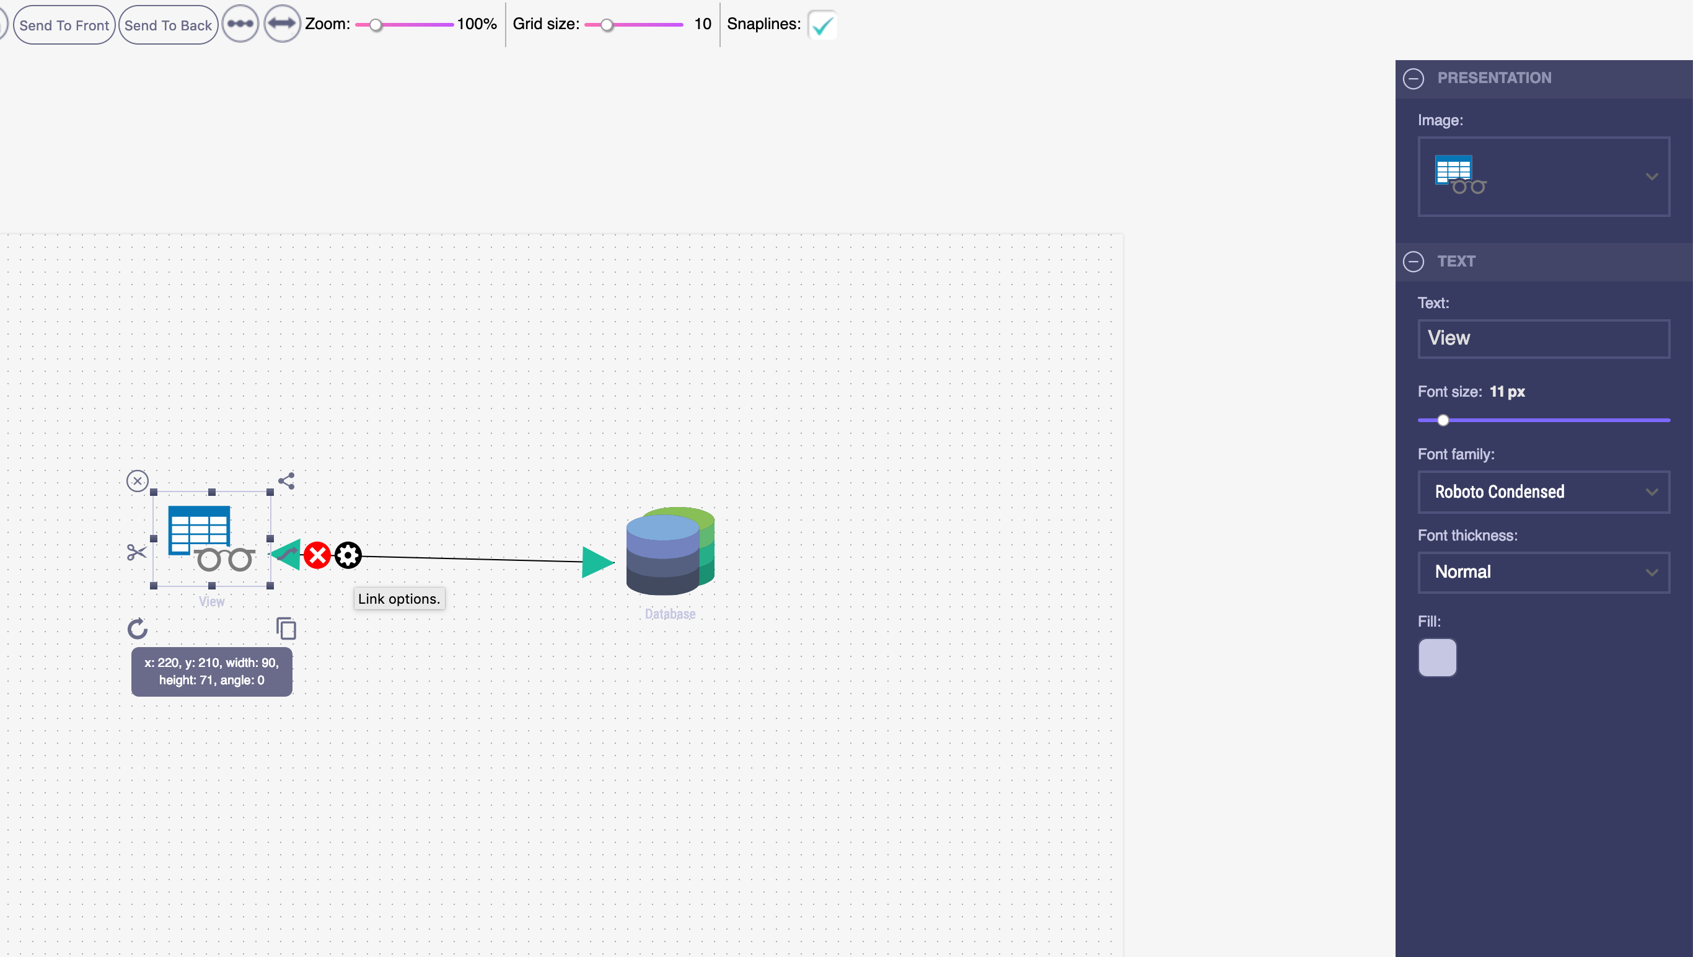Viewport: 1693px width, 957px height.
Task: Duplicate the View element with the copy icon
Action: [x=286, y=628]
